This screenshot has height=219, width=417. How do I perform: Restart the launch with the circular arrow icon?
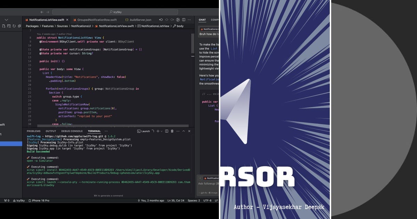[153, 131]
